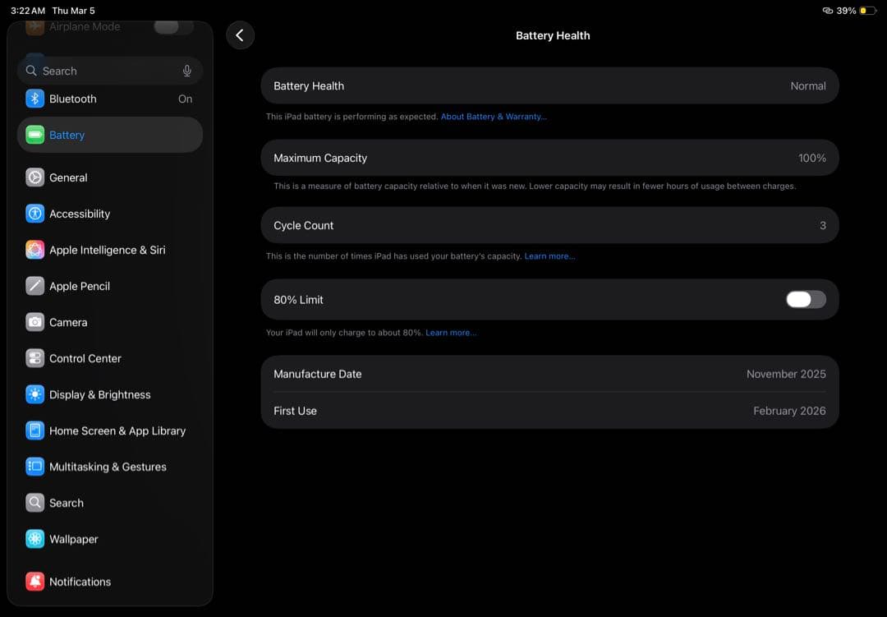The width and height of the screenshot is (887, 617).
Task: Tap the Battery Health page title
Action: (553, 35)
